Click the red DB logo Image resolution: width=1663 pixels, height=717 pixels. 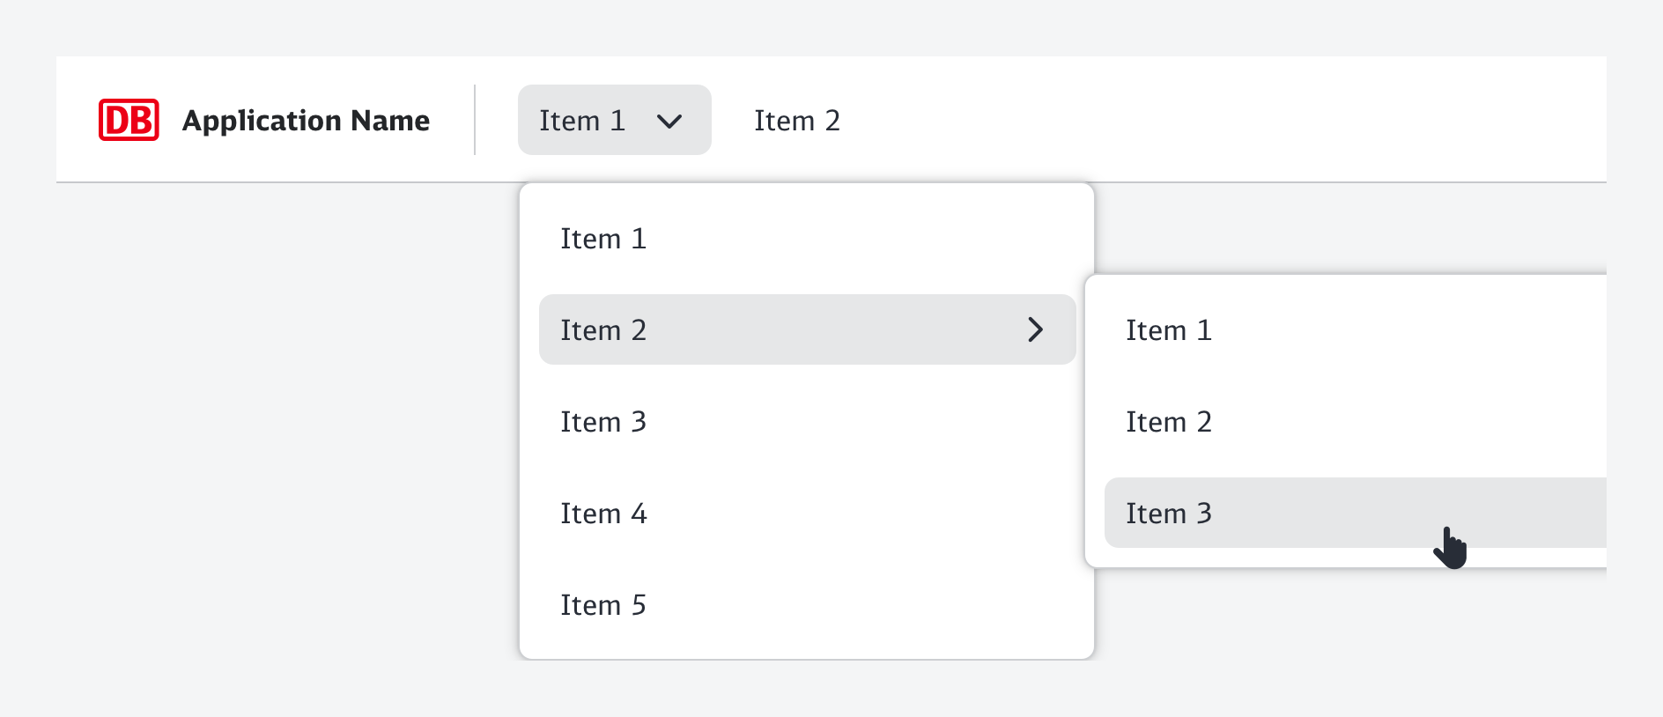tap(129, 120)
